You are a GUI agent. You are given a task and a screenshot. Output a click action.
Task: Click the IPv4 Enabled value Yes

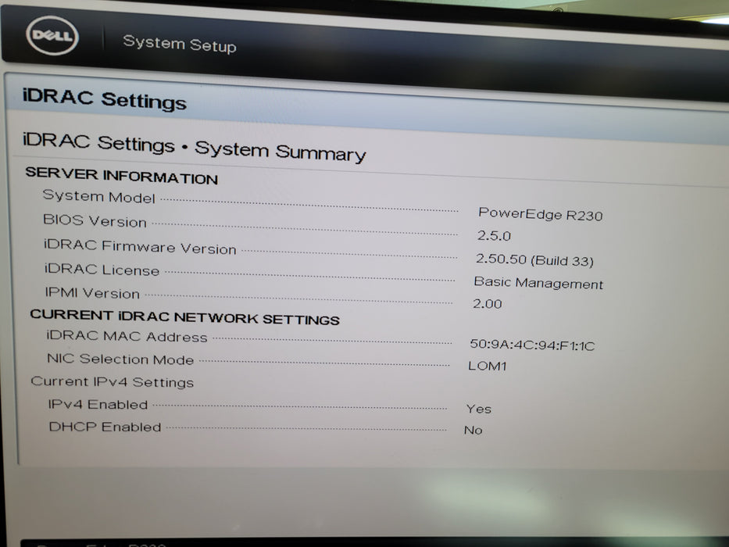(x=479, y=409)
